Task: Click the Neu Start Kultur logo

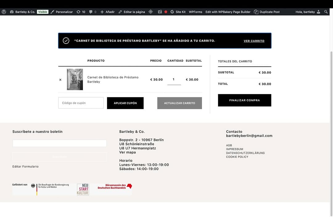Action: pyautogui.click(x=83, y=189)
